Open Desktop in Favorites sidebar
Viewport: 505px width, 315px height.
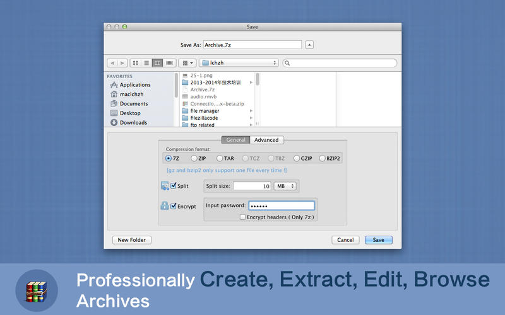click(x=130, y=113)
